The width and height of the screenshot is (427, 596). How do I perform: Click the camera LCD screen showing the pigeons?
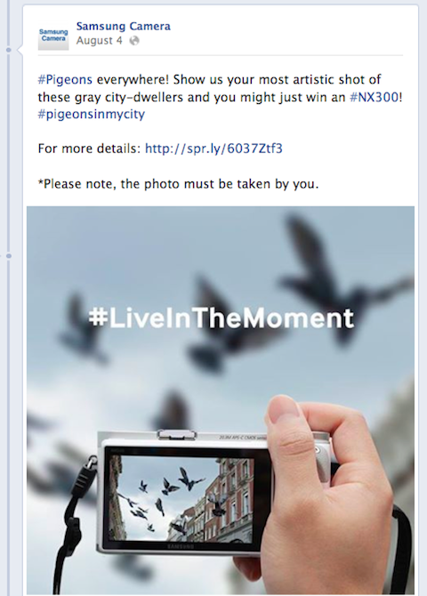[x=181, y=498]
